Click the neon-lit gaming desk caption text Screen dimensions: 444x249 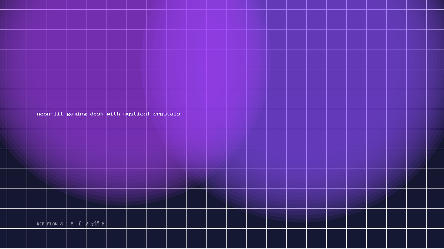click(108, 114)
